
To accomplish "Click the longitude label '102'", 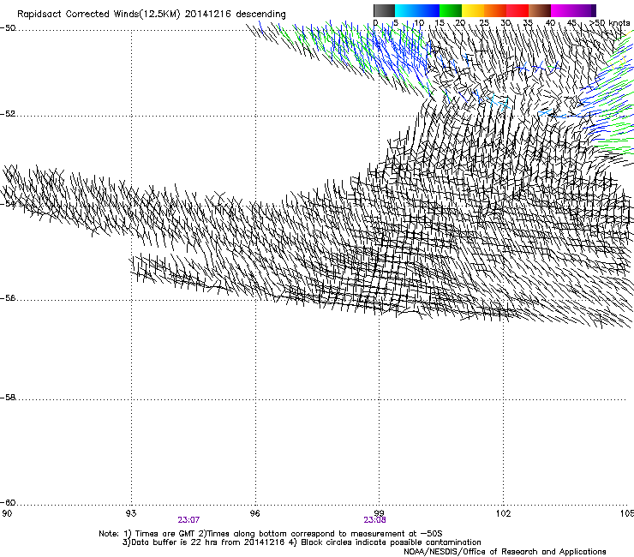I will point(504,513).
